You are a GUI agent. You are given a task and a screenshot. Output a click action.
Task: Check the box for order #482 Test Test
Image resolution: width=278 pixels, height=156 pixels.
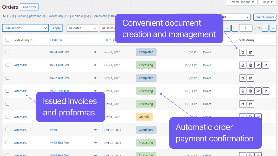(x=7, y=78)
